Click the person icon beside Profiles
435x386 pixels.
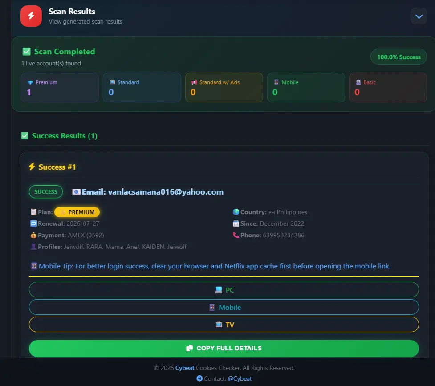coord(33,247)
